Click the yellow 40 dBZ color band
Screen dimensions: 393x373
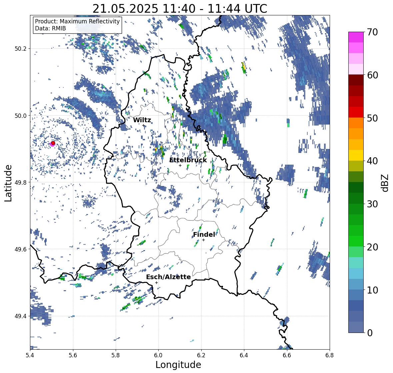point(356,155)
